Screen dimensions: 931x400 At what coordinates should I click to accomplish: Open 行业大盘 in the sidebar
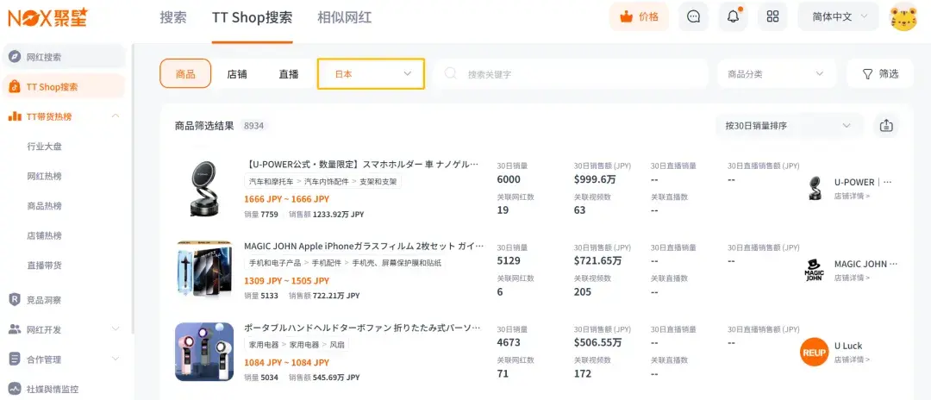(x=44, y=146)
